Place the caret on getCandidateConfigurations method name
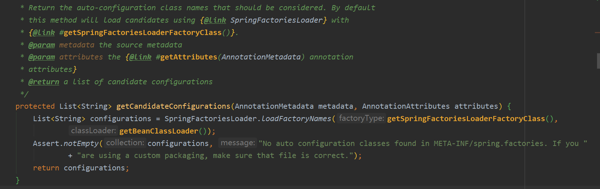 pyautogui.click(x=173, y=106)
